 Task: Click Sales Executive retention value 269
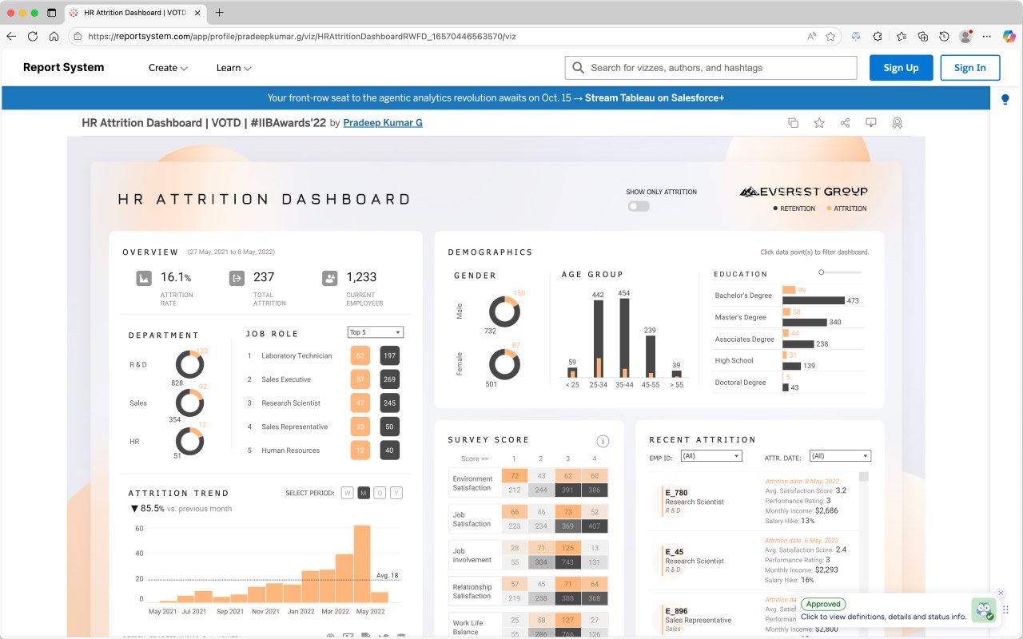390,379
